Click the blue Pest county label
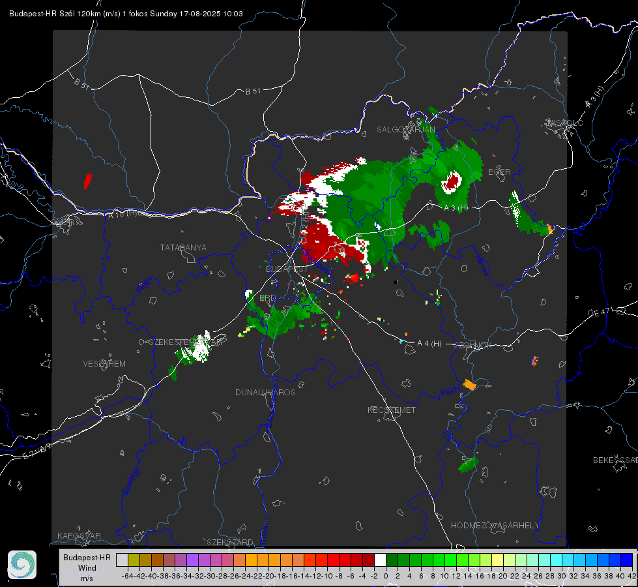The height and width of the screenshot is (587, 638). [449, 393]
